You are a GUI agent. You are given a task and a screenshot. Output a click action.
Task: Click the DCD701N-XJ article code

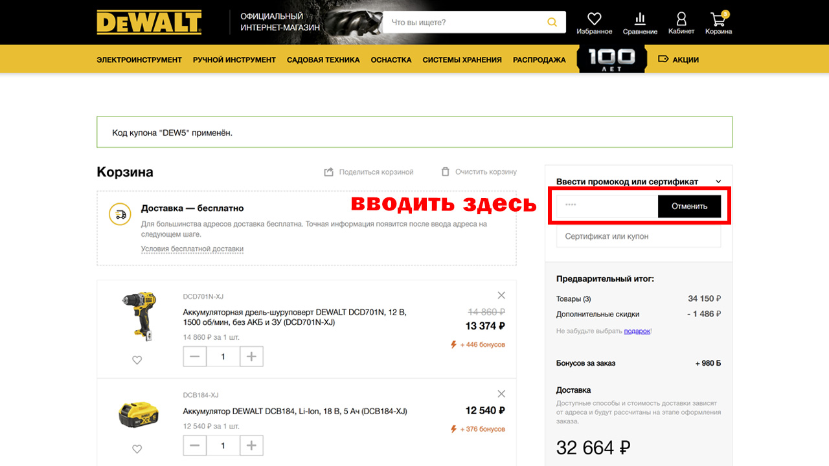point(203,296)
